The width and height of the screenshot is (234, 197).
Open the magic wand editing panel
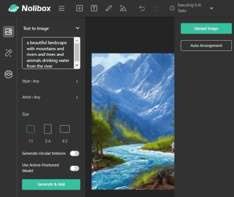[8, 53]
